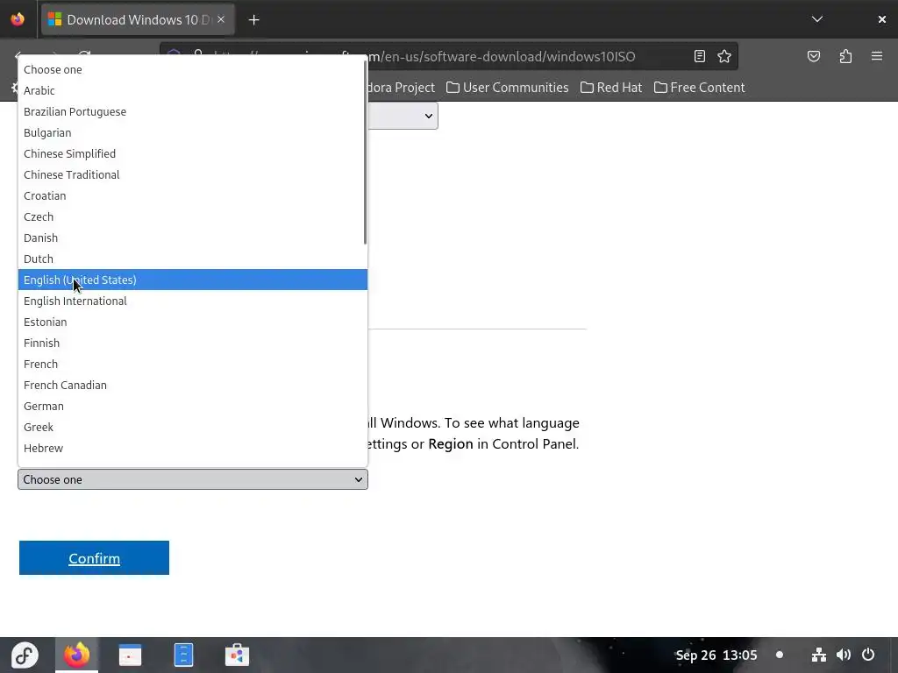Screen dimensions: 898x673
Task: Open the Free Content bookmarks folder
Action: pos(699,88)
